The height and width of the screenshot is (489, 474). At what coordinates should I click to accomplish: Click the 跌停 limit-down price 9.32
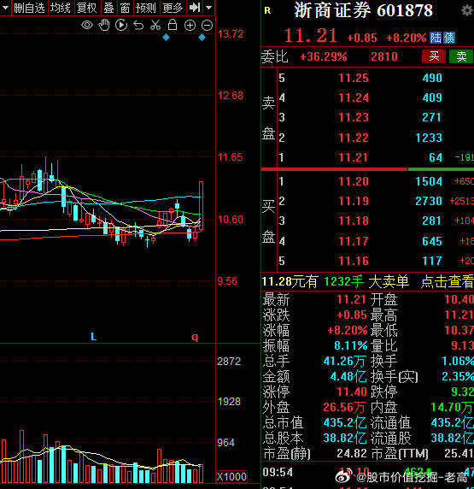pyautogui.click(x=462, y=392)
